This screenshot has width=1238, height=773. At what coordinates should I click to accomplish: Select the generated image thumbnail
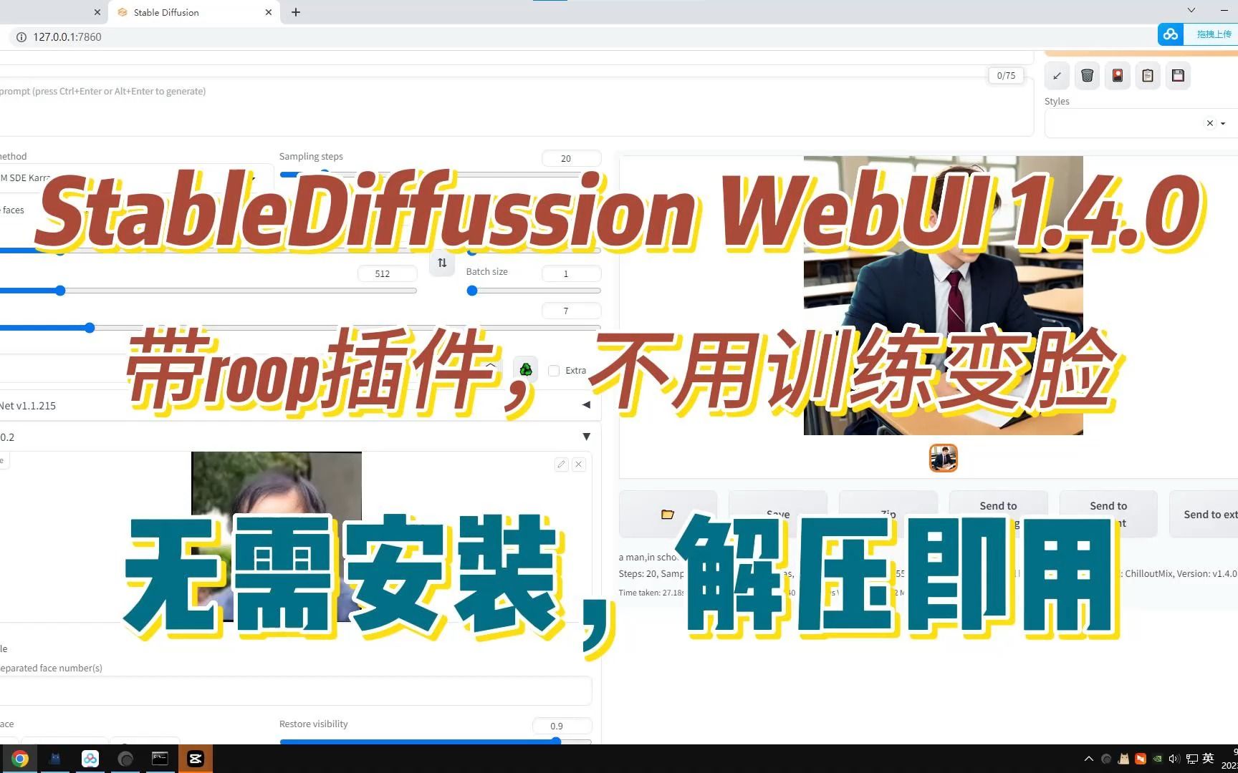coord(943,457)
